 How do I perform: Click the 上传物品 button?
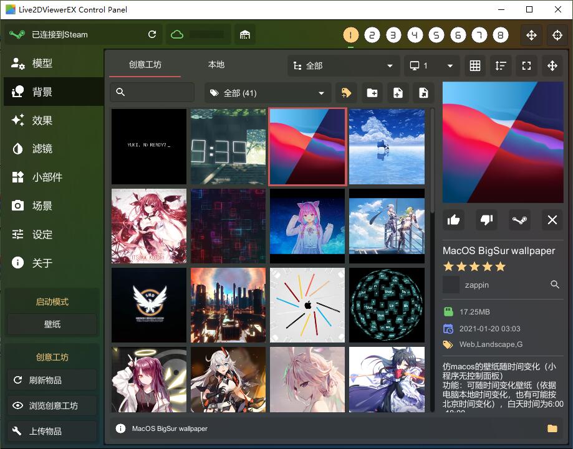tap(52, 431)
